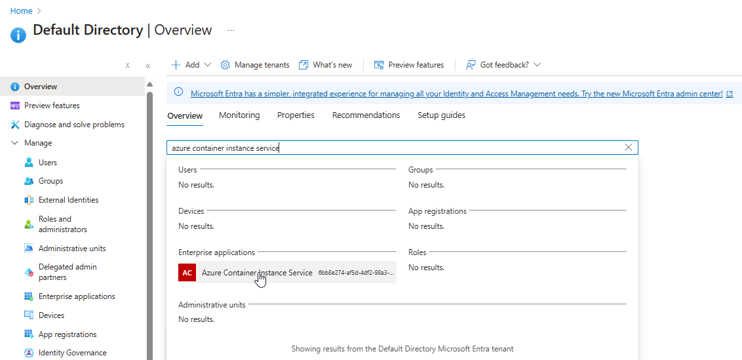Click the Delegated admin partners icon
The height and width of the screenshot is (360, 742).
(x=29, y=272)
